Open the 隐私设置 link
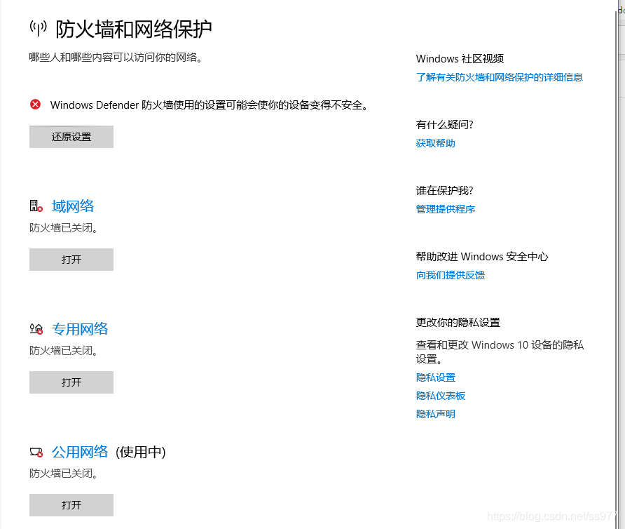This screenshot has height=529, width=625. 436,377
